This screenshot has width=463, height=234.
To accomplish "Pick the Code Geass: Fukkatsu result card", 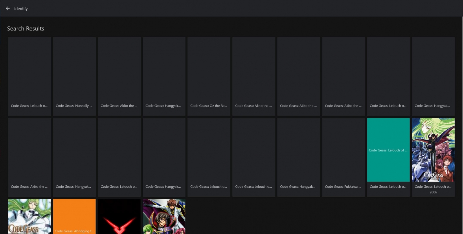I will coord(343,157).
